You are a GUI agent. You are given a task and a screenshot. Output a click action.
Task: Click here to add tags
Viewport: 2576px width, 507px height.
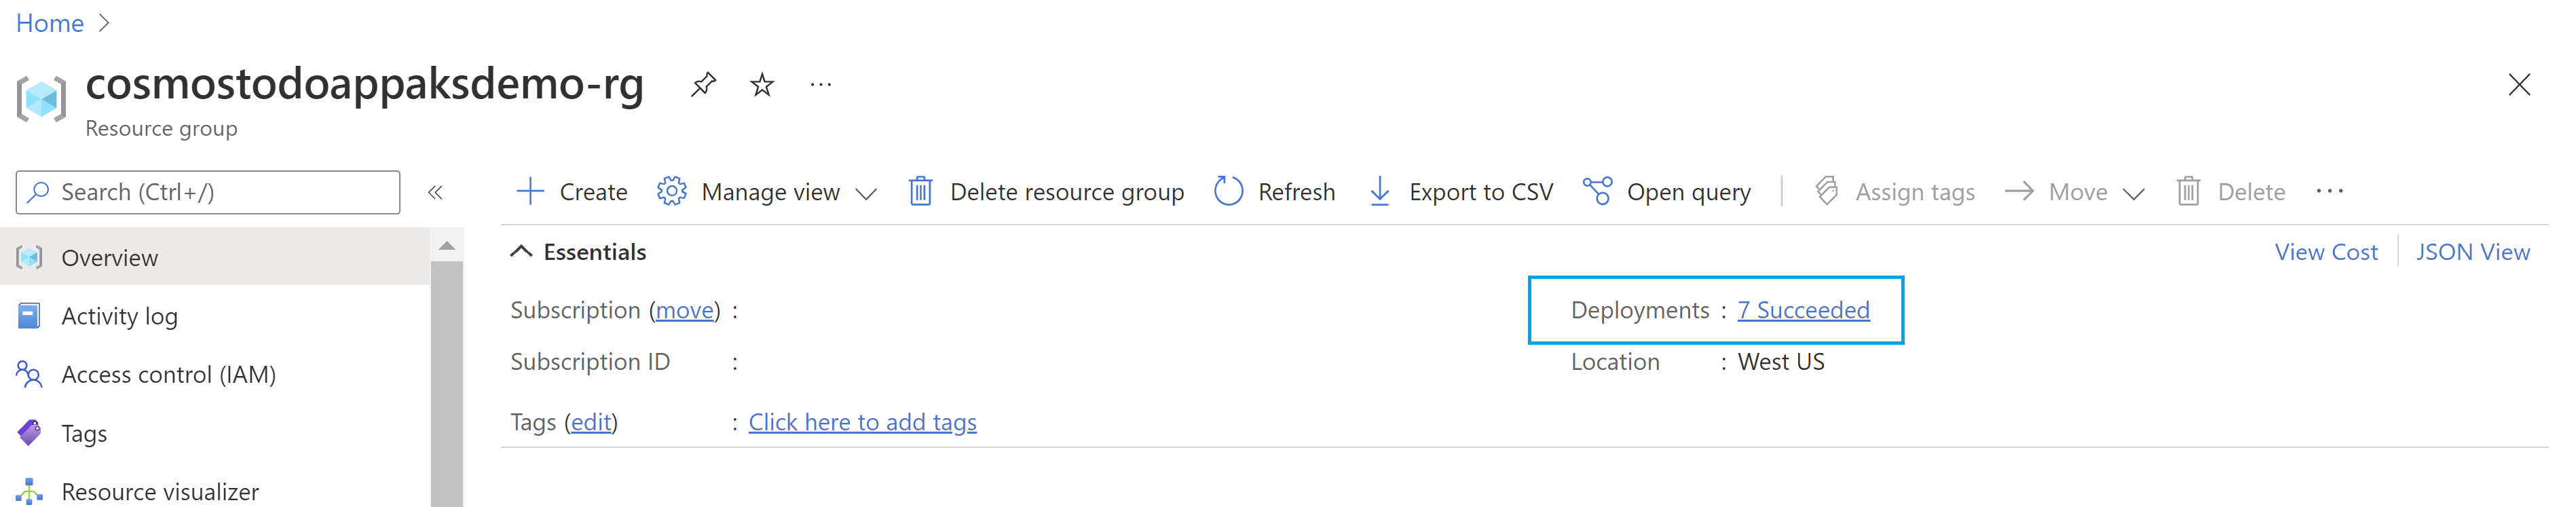coord(863,421)
